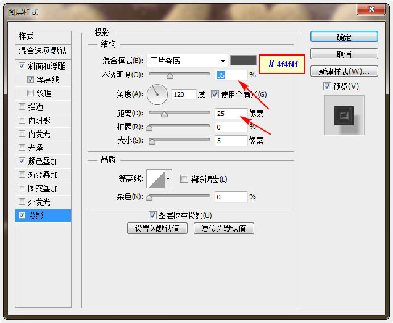Focus the 距离 25 input field
The height and width of the screenshot is (323, 393).
(231, 114)
